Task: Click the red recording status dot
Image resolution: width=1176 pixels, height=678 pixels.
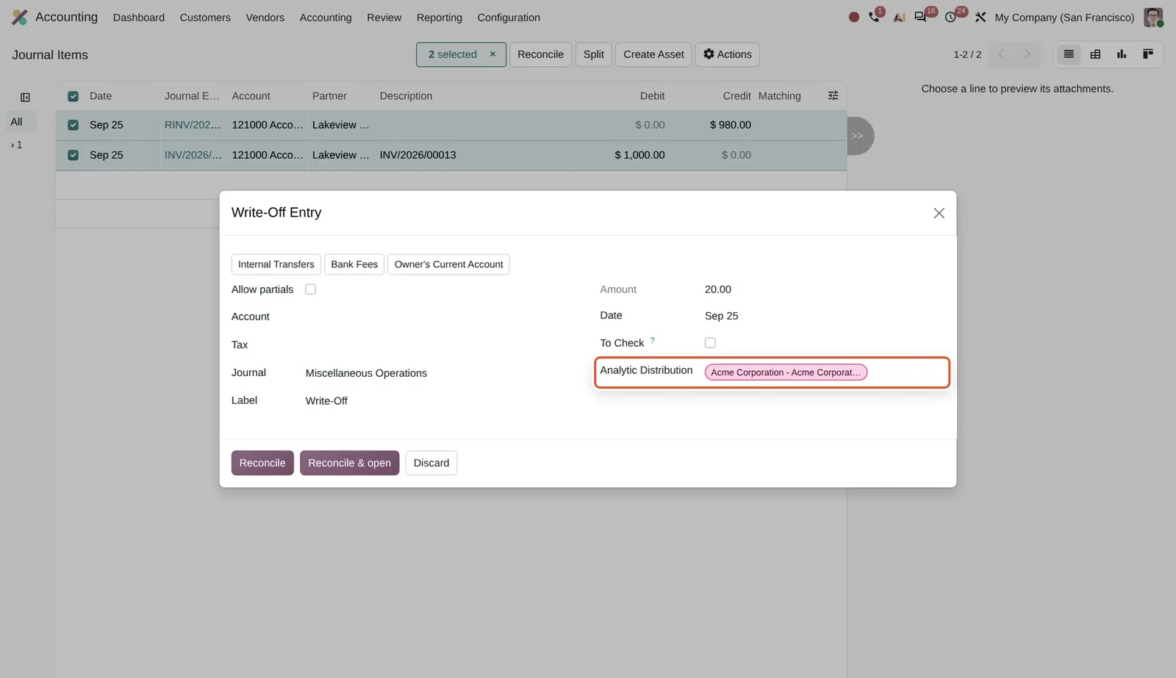Action: [853, 17]
